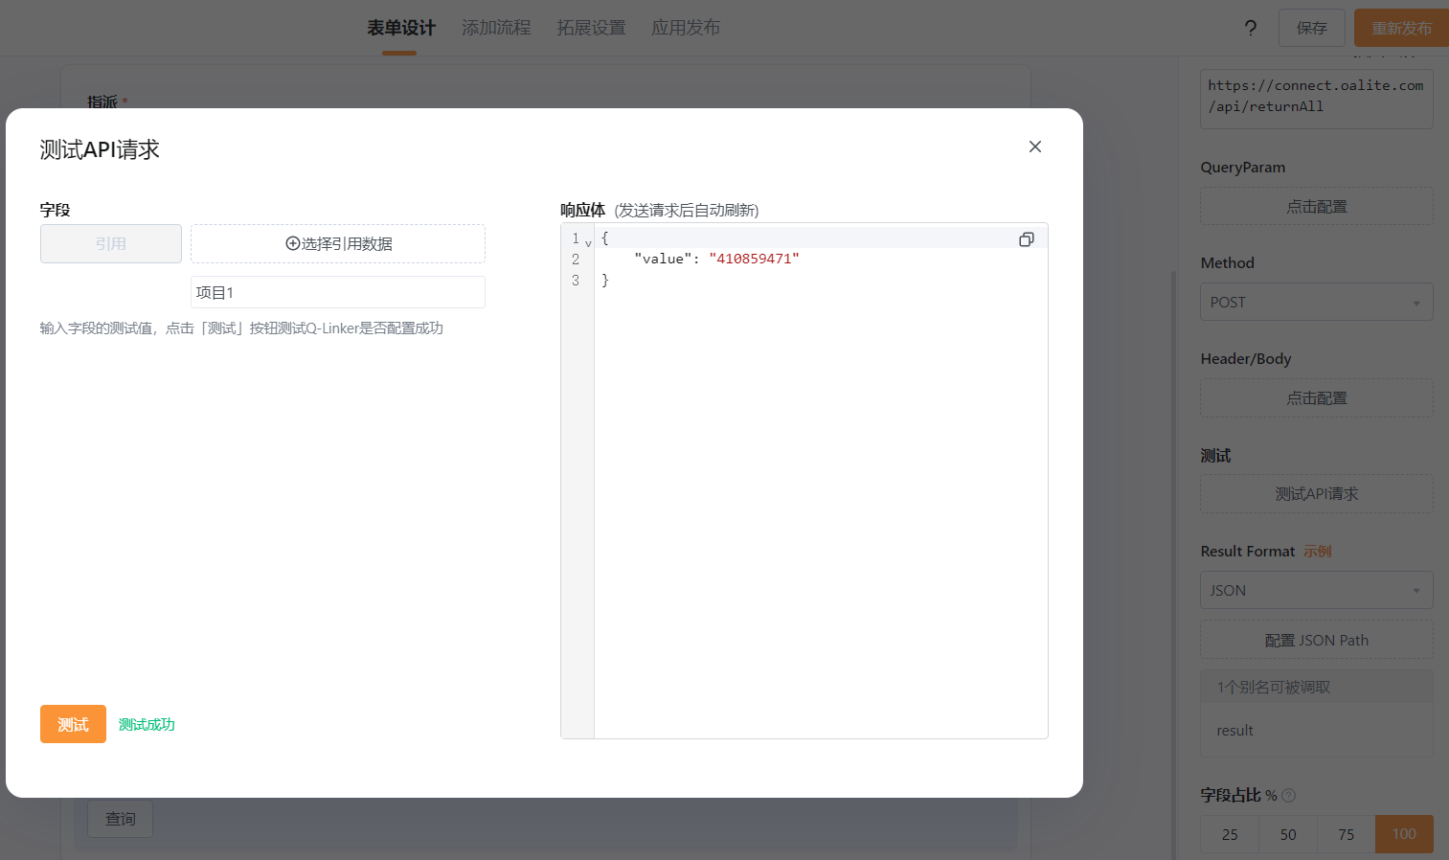Open the 应用发布 tab
The width and height of the screenshot is (1449, 860).
click(686, 28)
